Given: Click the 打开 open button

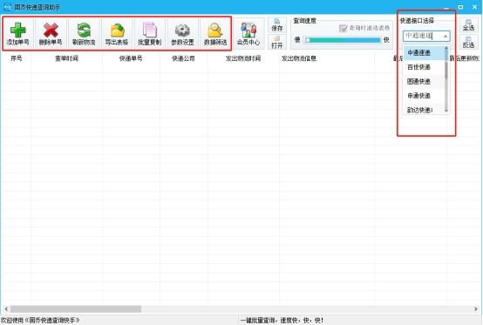Looking at the screenshot, I should tap(277, 42).
